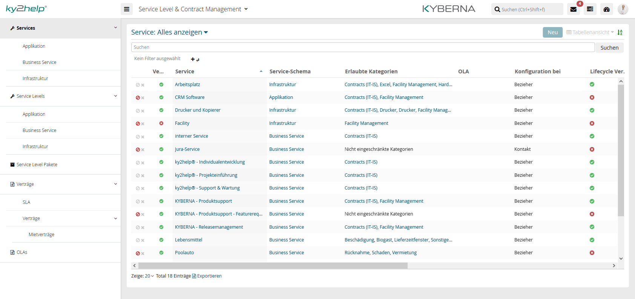Open OLAs in the sidebar

pyautogui.click(x=22, y=252)
